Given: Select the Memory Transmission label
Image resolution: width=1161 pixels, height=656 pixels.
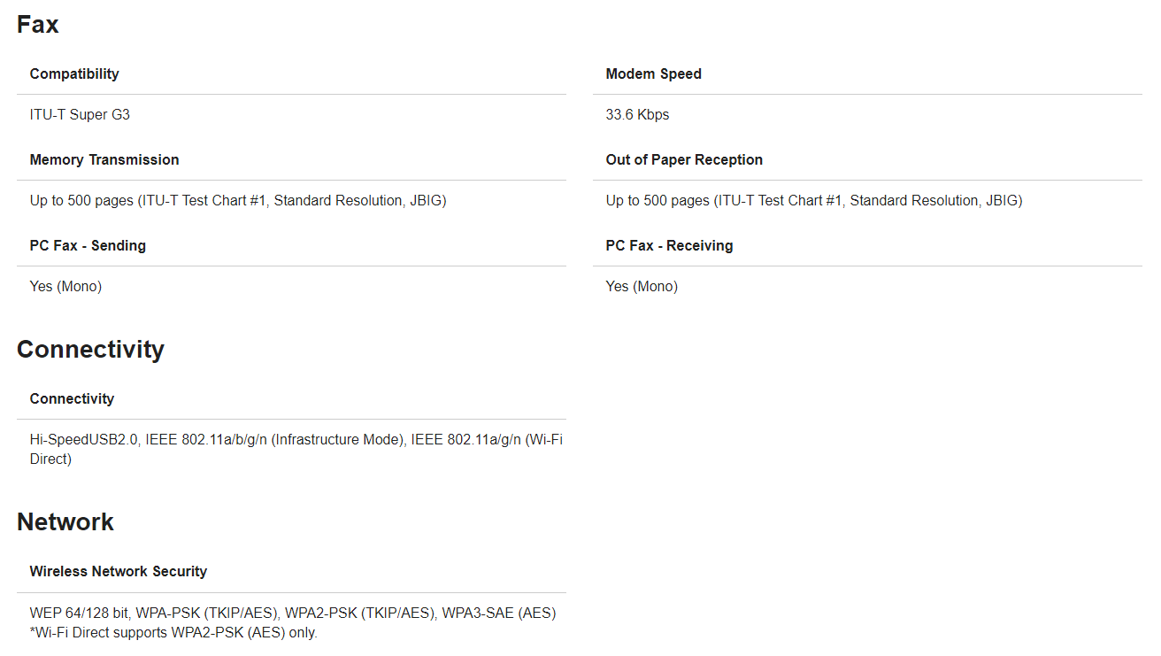Looking at the screenshot, I should [104, 160].
